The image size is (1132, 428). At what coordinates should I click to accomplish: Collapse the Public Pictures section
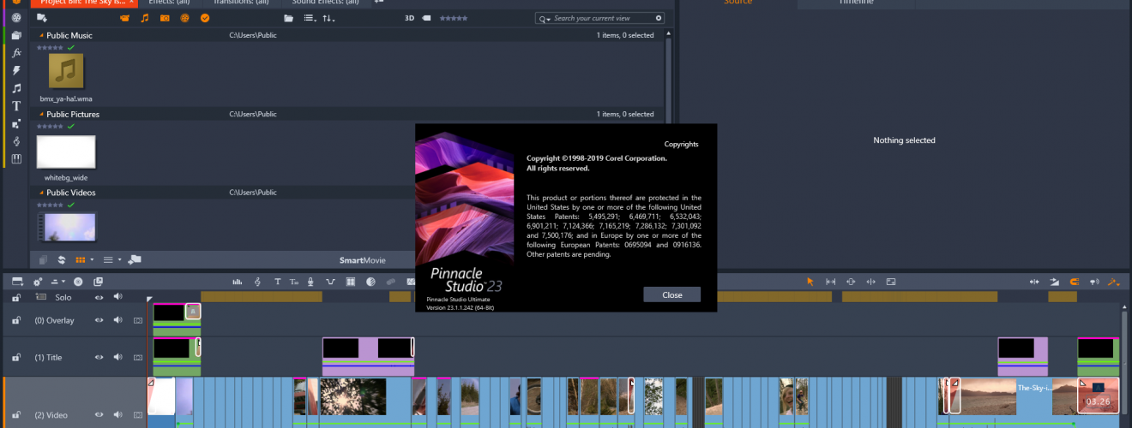(41, 114)
